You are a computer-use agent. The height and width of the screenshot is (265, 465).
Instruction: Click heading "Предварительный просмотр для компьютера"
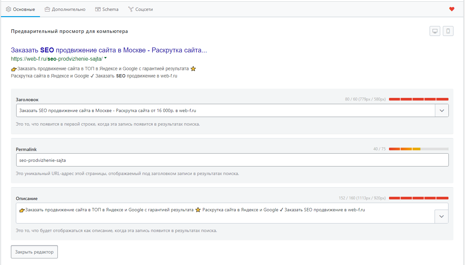[69, 31]
